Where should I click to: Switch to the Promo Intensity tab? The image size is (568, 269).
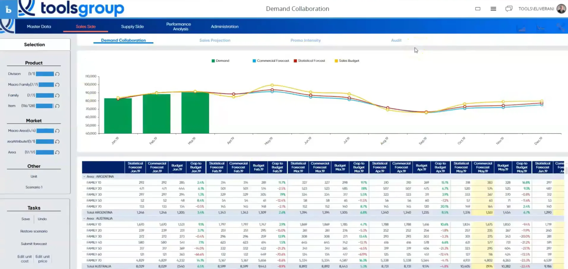(305, 40)
